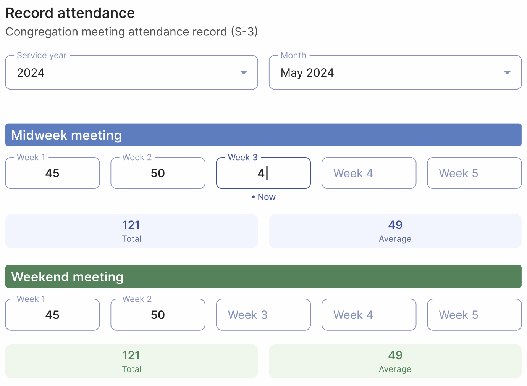Click the Midweek Total showing 121
This screenshot has width=527, height=386.
click(131, 231)
